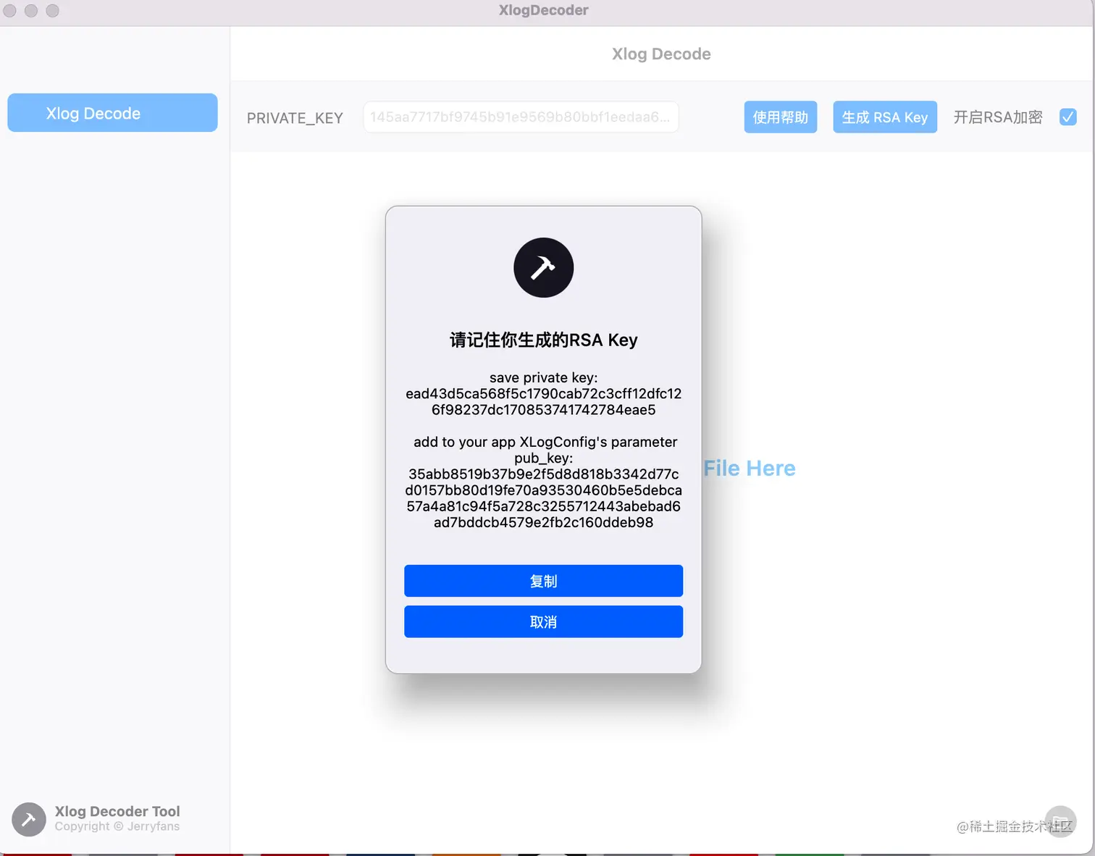Click the Copyright © Jerryfans text
The width and height of the screenshot is (1095, 856).
point(117,826)
